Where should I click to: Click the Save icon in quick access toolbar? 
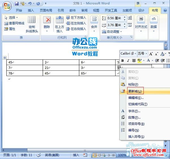click(x=16, y=4)
